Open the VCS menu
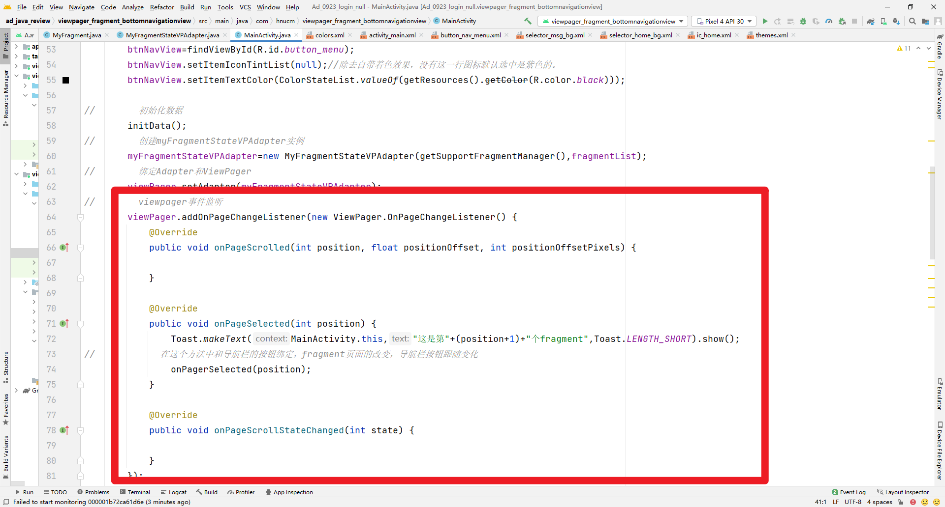Screen dimensions: 945x507 (245, 7)
